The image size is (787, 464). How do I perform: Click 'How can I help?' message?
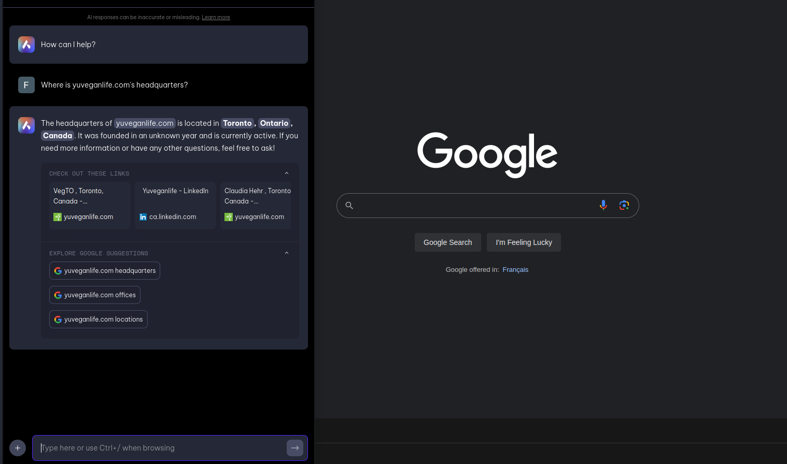(x=68, y=45)
